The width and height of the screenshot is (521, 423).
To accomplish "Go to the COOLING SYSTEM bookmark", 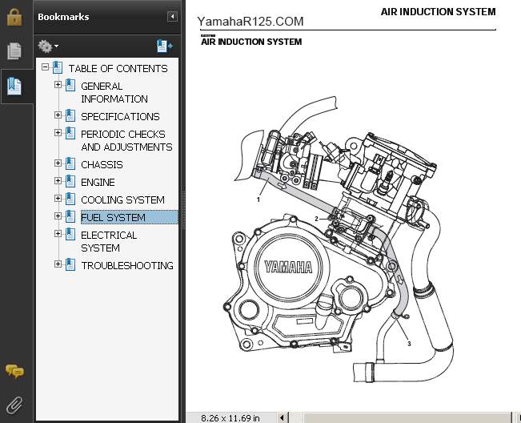I will [122, 199].
